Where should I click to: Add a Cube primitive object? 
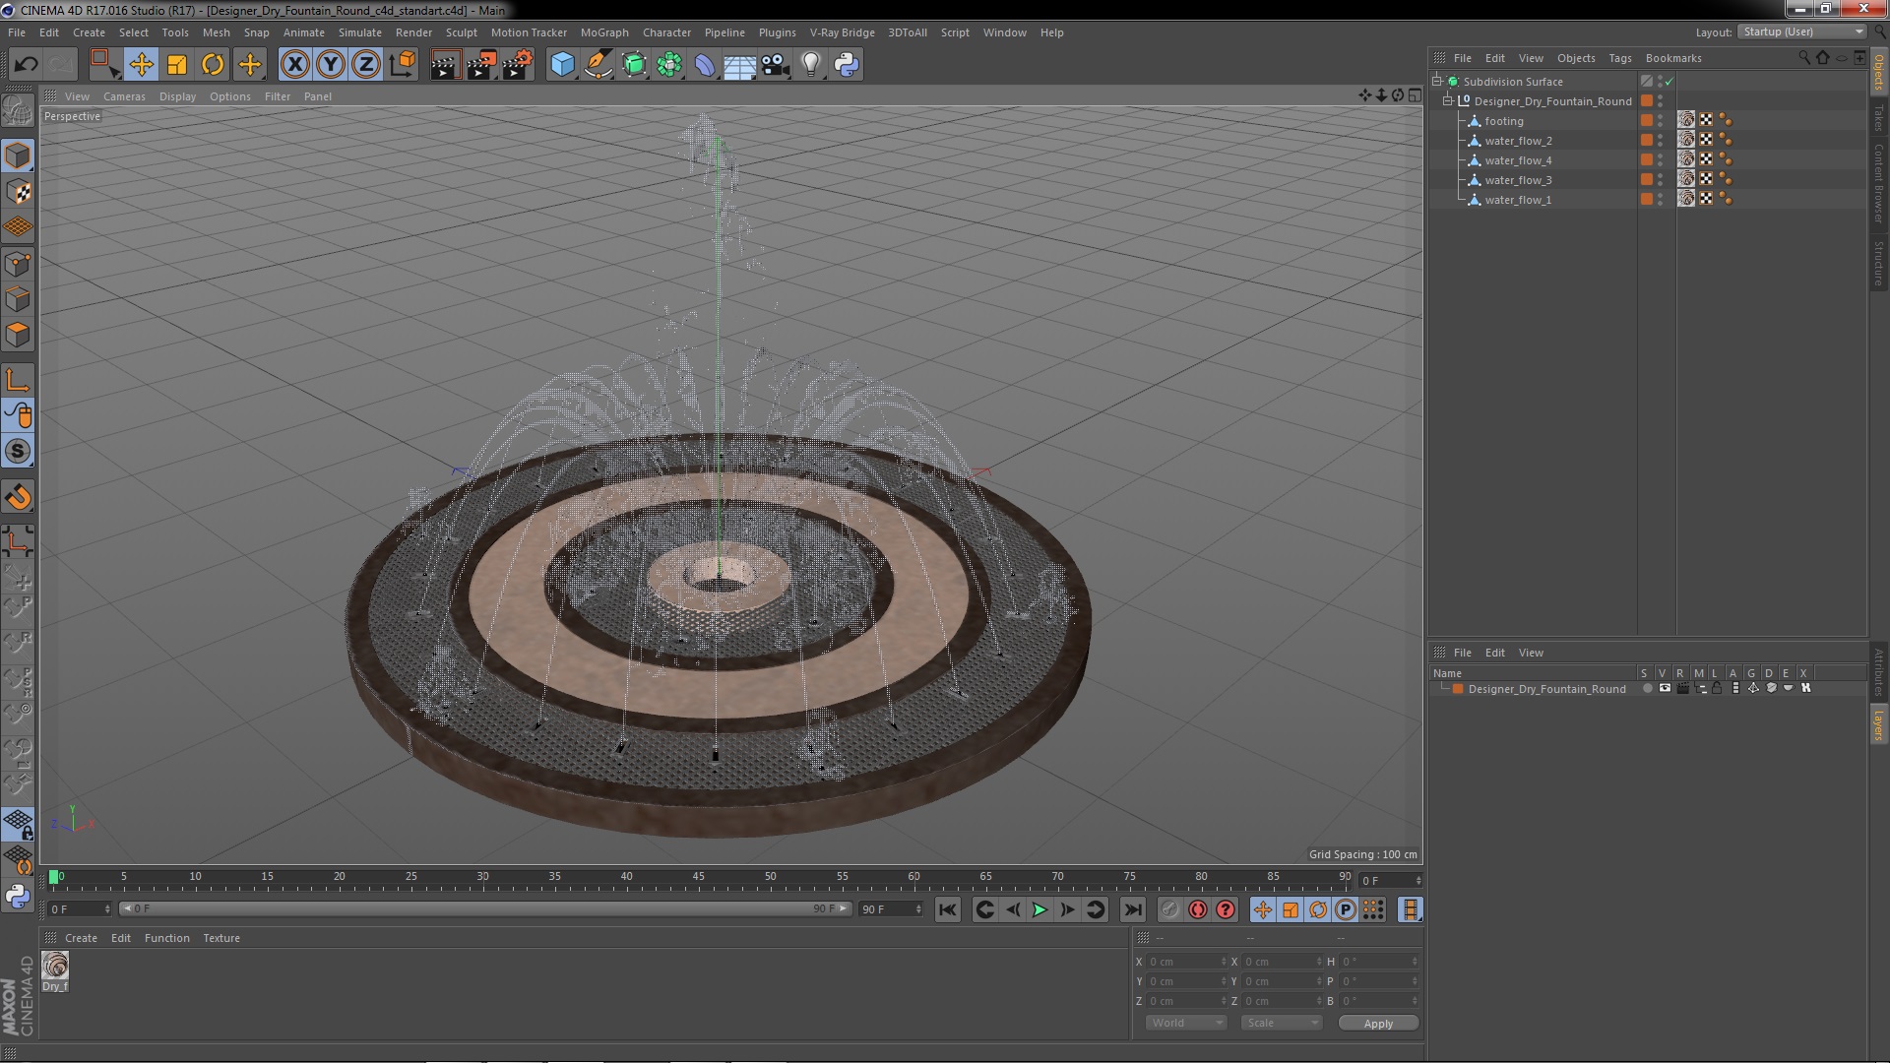pyautogui.click(x=562, y=65)
